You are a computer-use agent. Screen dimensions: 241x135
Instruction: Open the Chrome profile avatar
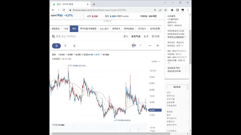pyautogui.click(x=183, y=10)
